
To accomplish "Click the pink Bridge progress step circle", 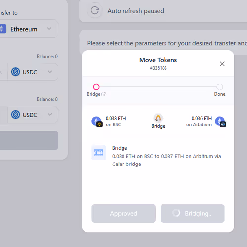I will pos(96,87).
